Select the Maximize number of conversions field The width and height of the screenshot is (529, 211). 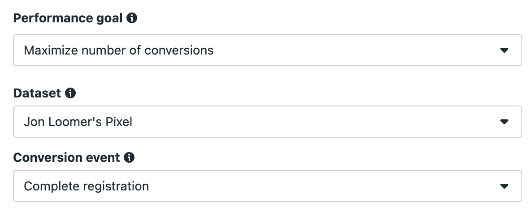(268, 50)
